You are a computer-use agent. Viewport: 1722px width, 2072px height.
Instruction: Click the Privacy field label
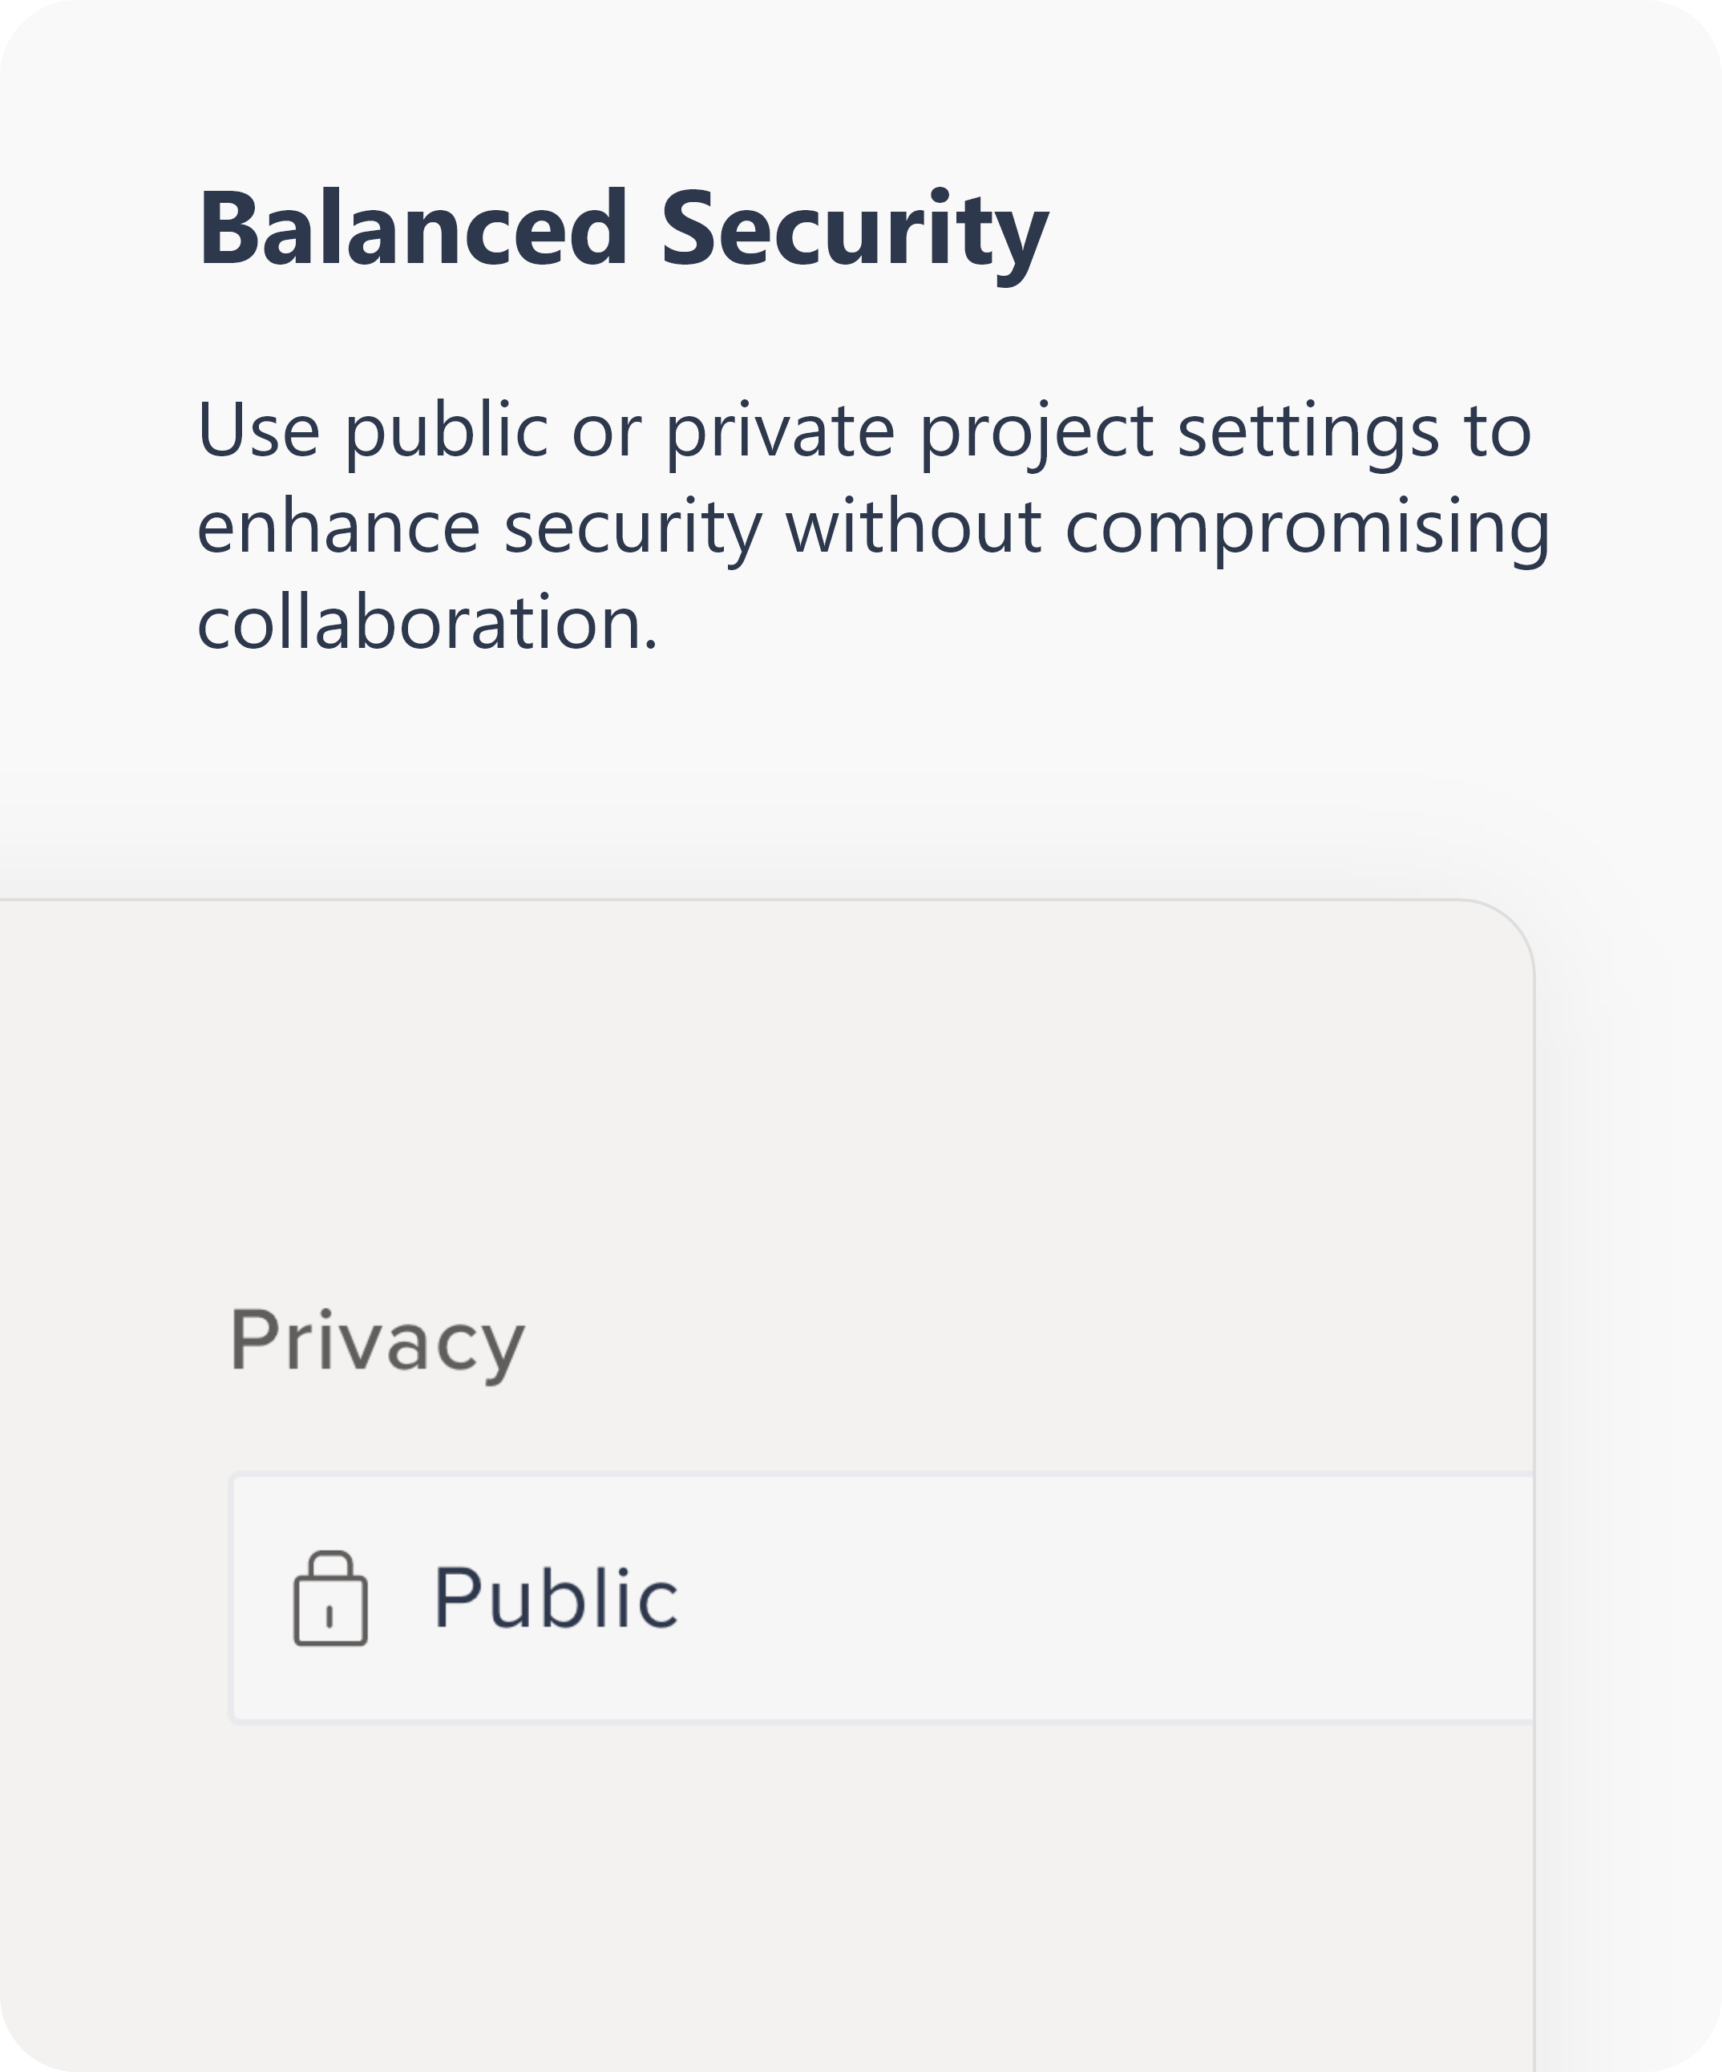click(378, 1342)
